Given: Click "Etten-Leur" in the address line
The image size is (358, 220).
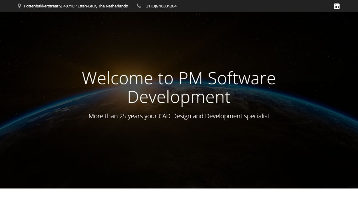Looking at the screenshot, I should 87,6.
